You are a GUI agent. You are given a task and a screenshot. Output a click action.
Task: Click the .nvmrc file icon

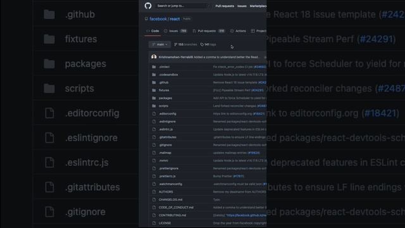pyautogui.click(x=154, y=160)
